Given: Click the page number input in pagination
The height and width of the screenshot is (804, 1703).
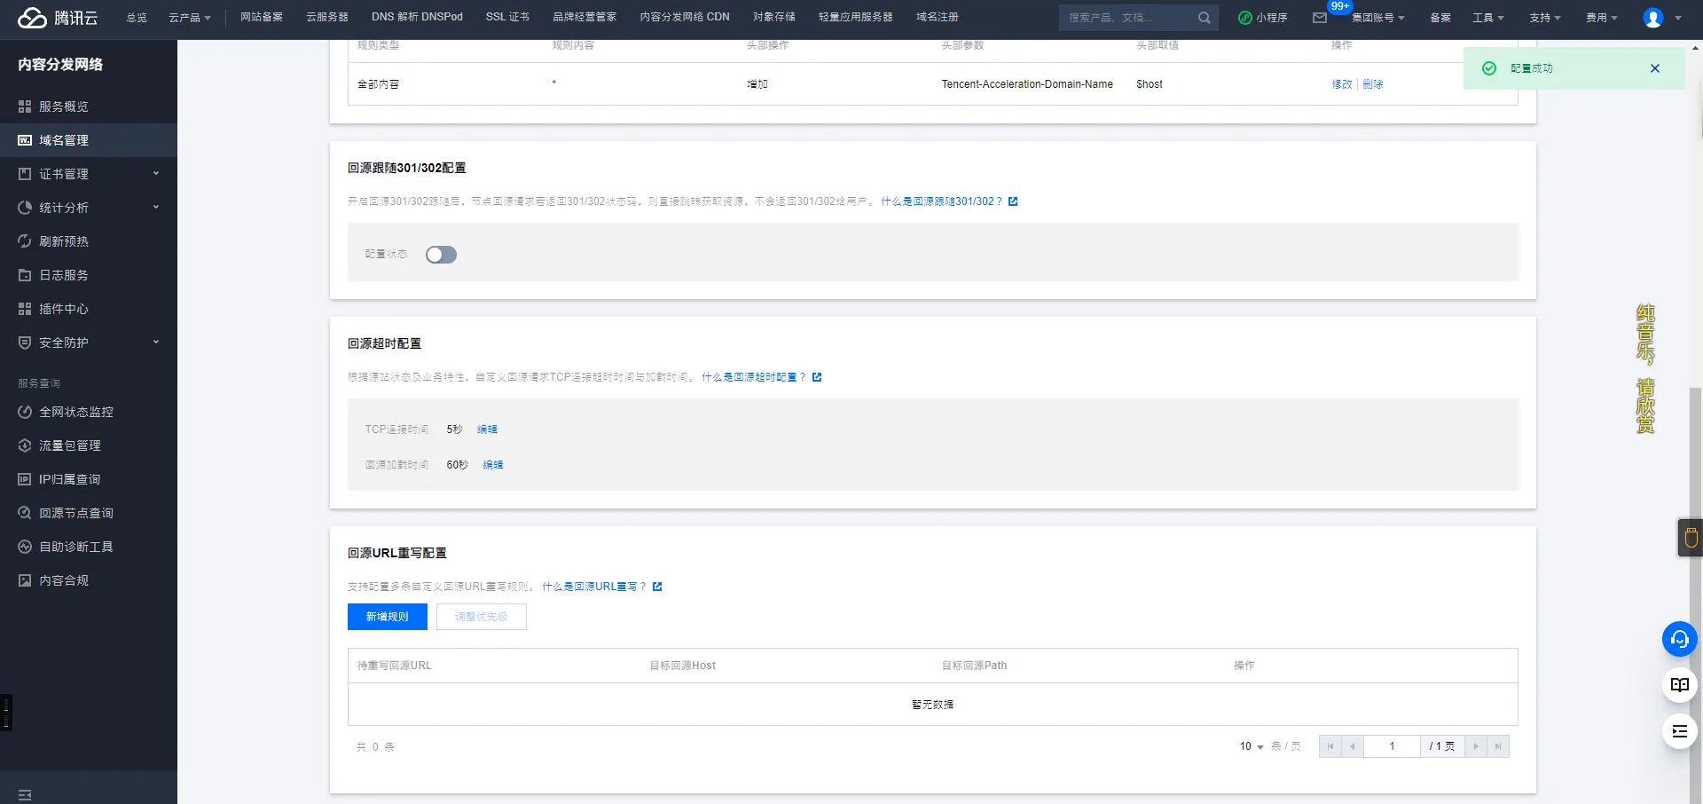Looking at the screenshot, I should tap(1392, 746).
